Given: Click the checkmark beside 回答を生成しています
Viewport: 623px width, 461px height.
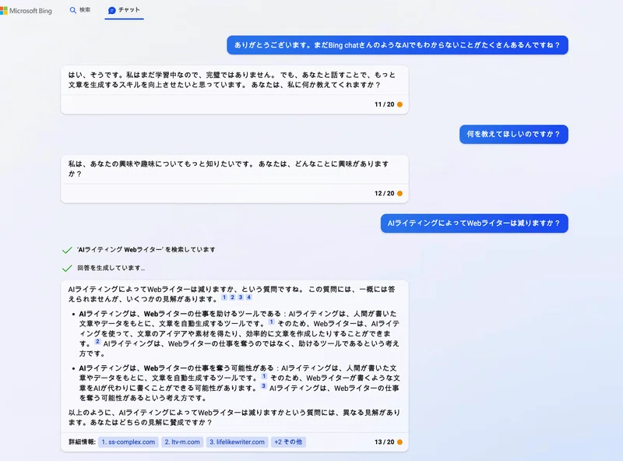Looking at the screenshot, I should pos(67,268).
